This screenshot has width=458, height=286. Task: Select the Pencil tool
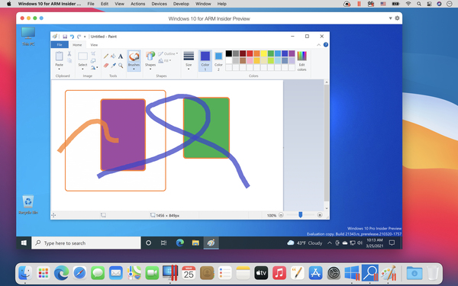click(106, 56)
